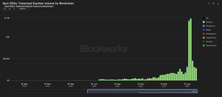Click the Robinhood legend color swatch
This screenshot has width=222, height=97.
tap(204, 46)
